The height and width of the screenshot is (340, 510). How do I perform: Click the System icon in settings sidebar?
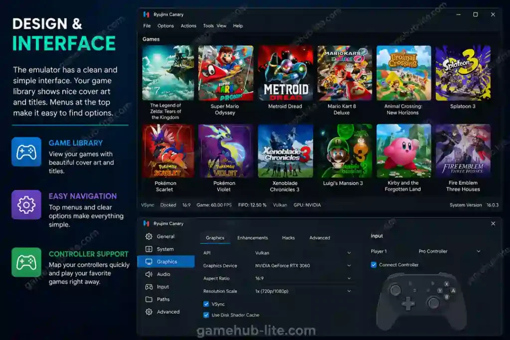tap(149, 249)
